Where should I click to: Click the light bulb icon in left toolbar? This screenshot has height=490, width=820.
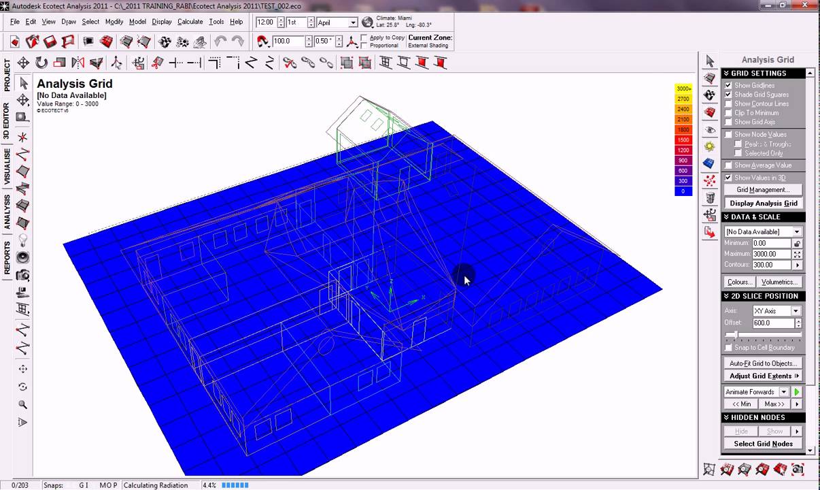point(23,240)
